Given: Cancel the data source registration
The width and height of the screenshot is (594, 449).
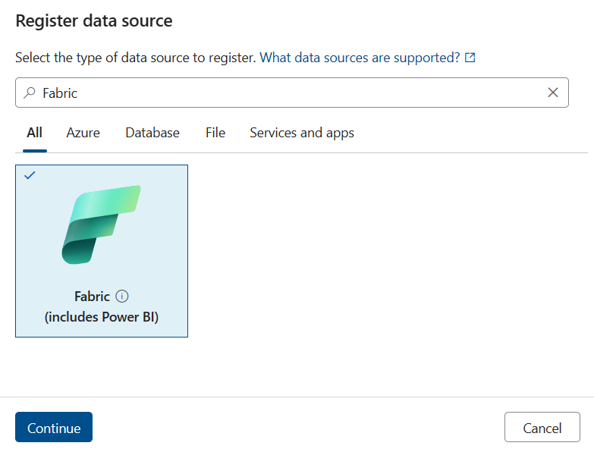Looking at the screenshot, I should [542, 428].
